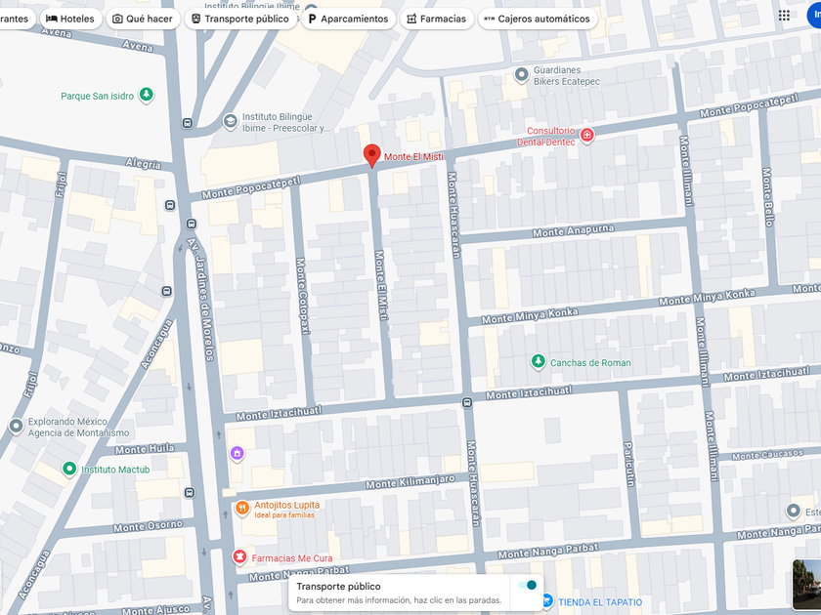Filter by Hoteles category chip
821x615 pixels.
click(70, 19)
